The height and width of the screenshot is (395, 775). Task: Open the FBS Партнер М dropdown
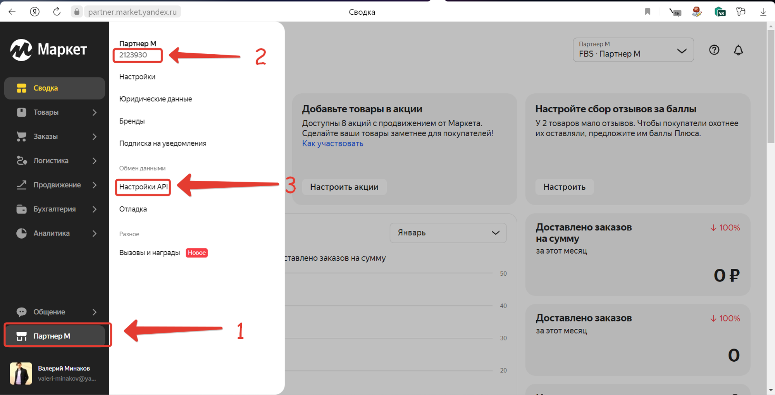coord(633,50)
